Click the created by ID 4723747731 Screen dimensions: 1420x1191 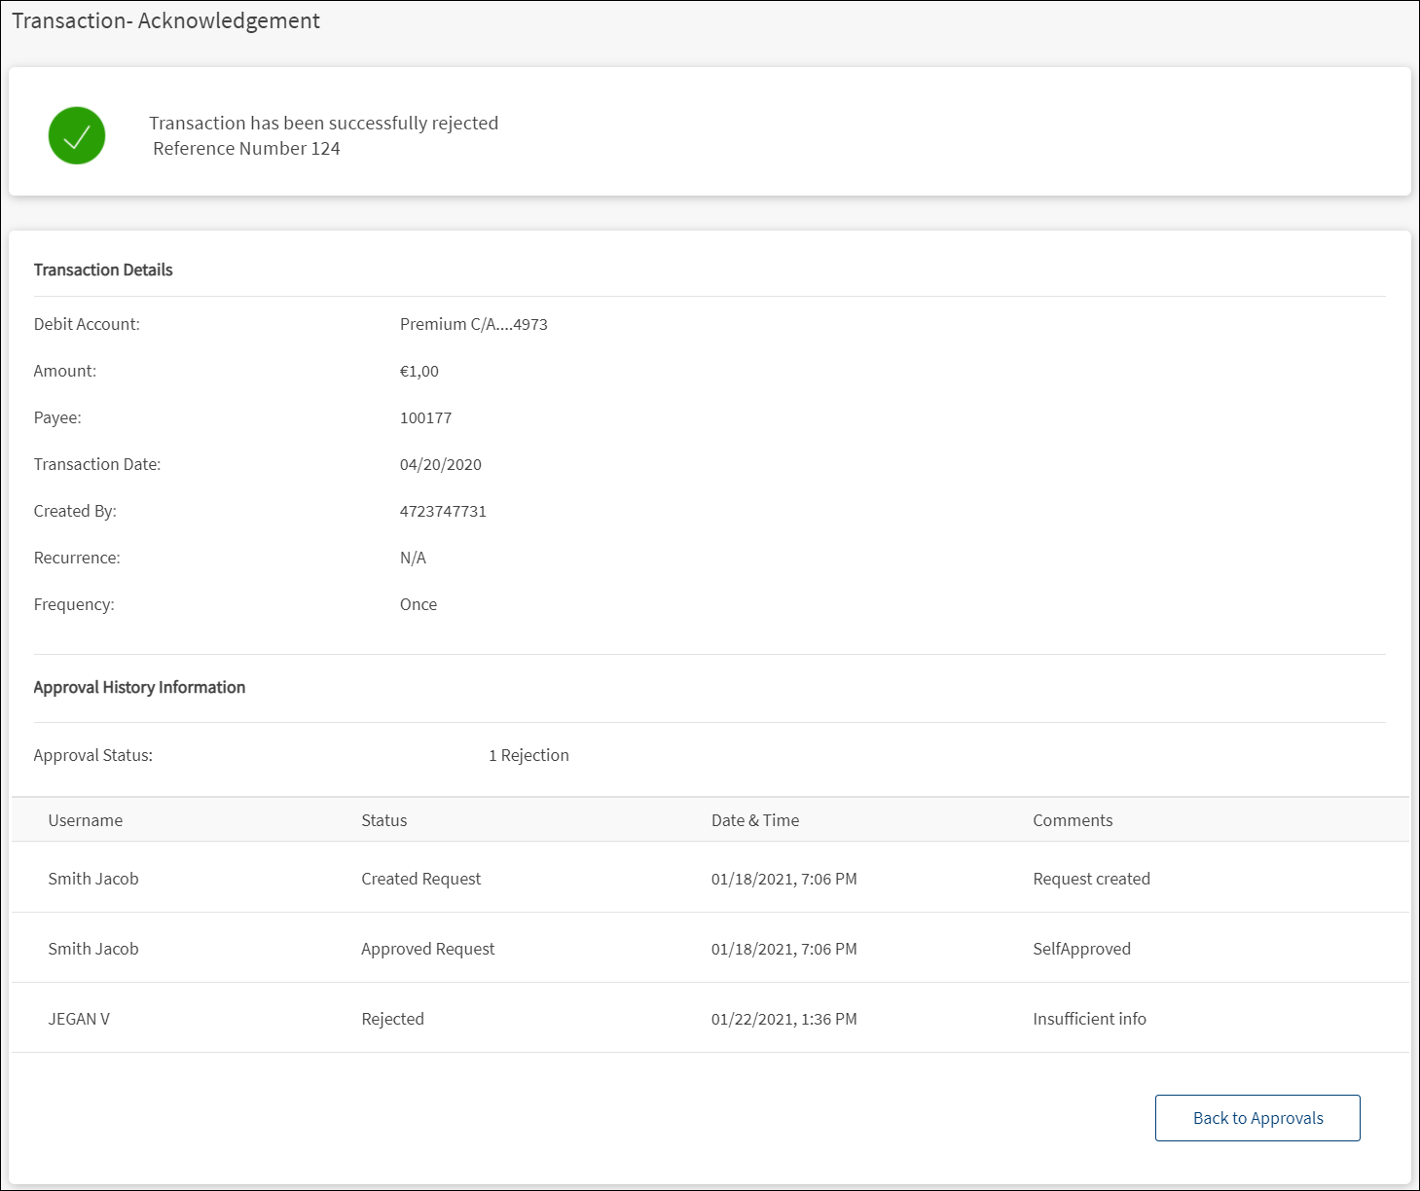(443, 511)
